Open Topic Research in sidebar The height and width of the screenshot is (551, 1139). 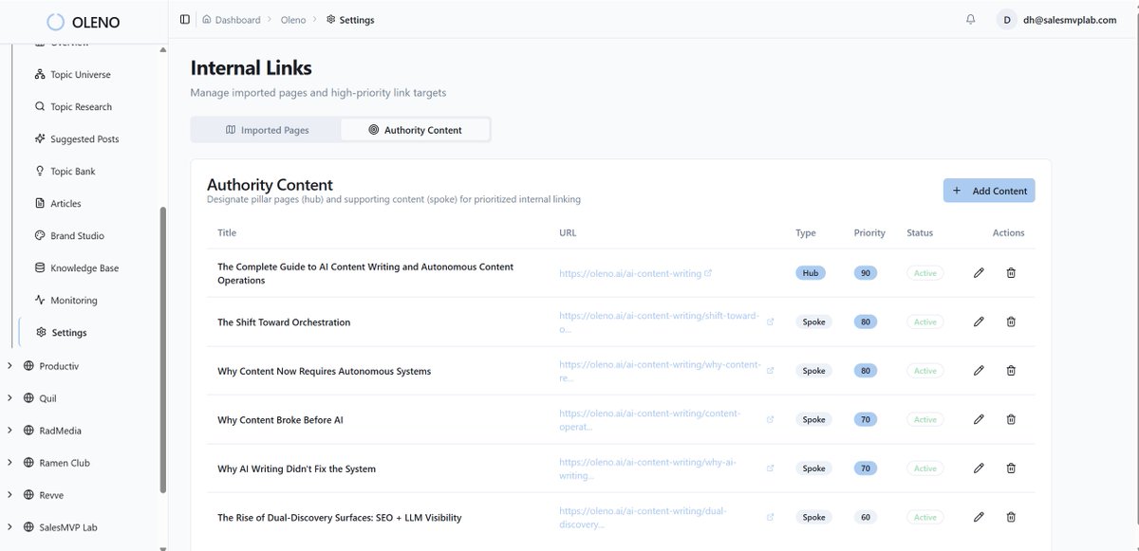coord(73,107)
